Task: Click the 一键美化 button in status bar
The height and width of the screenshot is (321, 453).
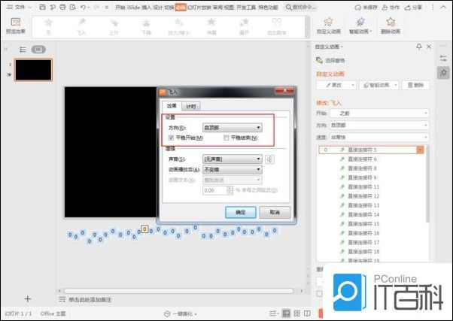Action: tap(181, 313)
